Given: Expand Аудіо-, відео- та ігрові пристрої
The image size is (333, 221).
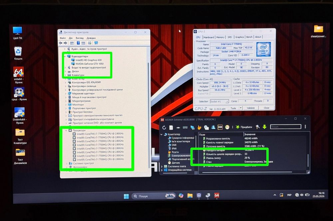Looking at the screenshot, I should tap(65, 49).
